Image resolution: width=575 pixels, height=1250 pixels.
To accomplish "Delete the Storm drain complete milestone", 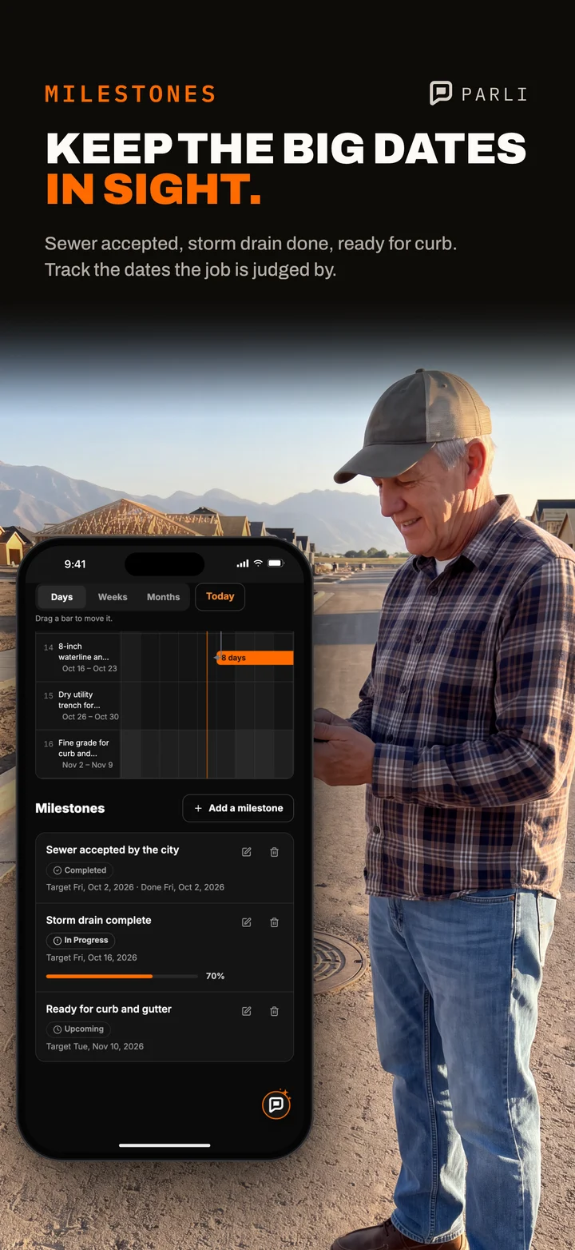I will [x=274, y=922].
